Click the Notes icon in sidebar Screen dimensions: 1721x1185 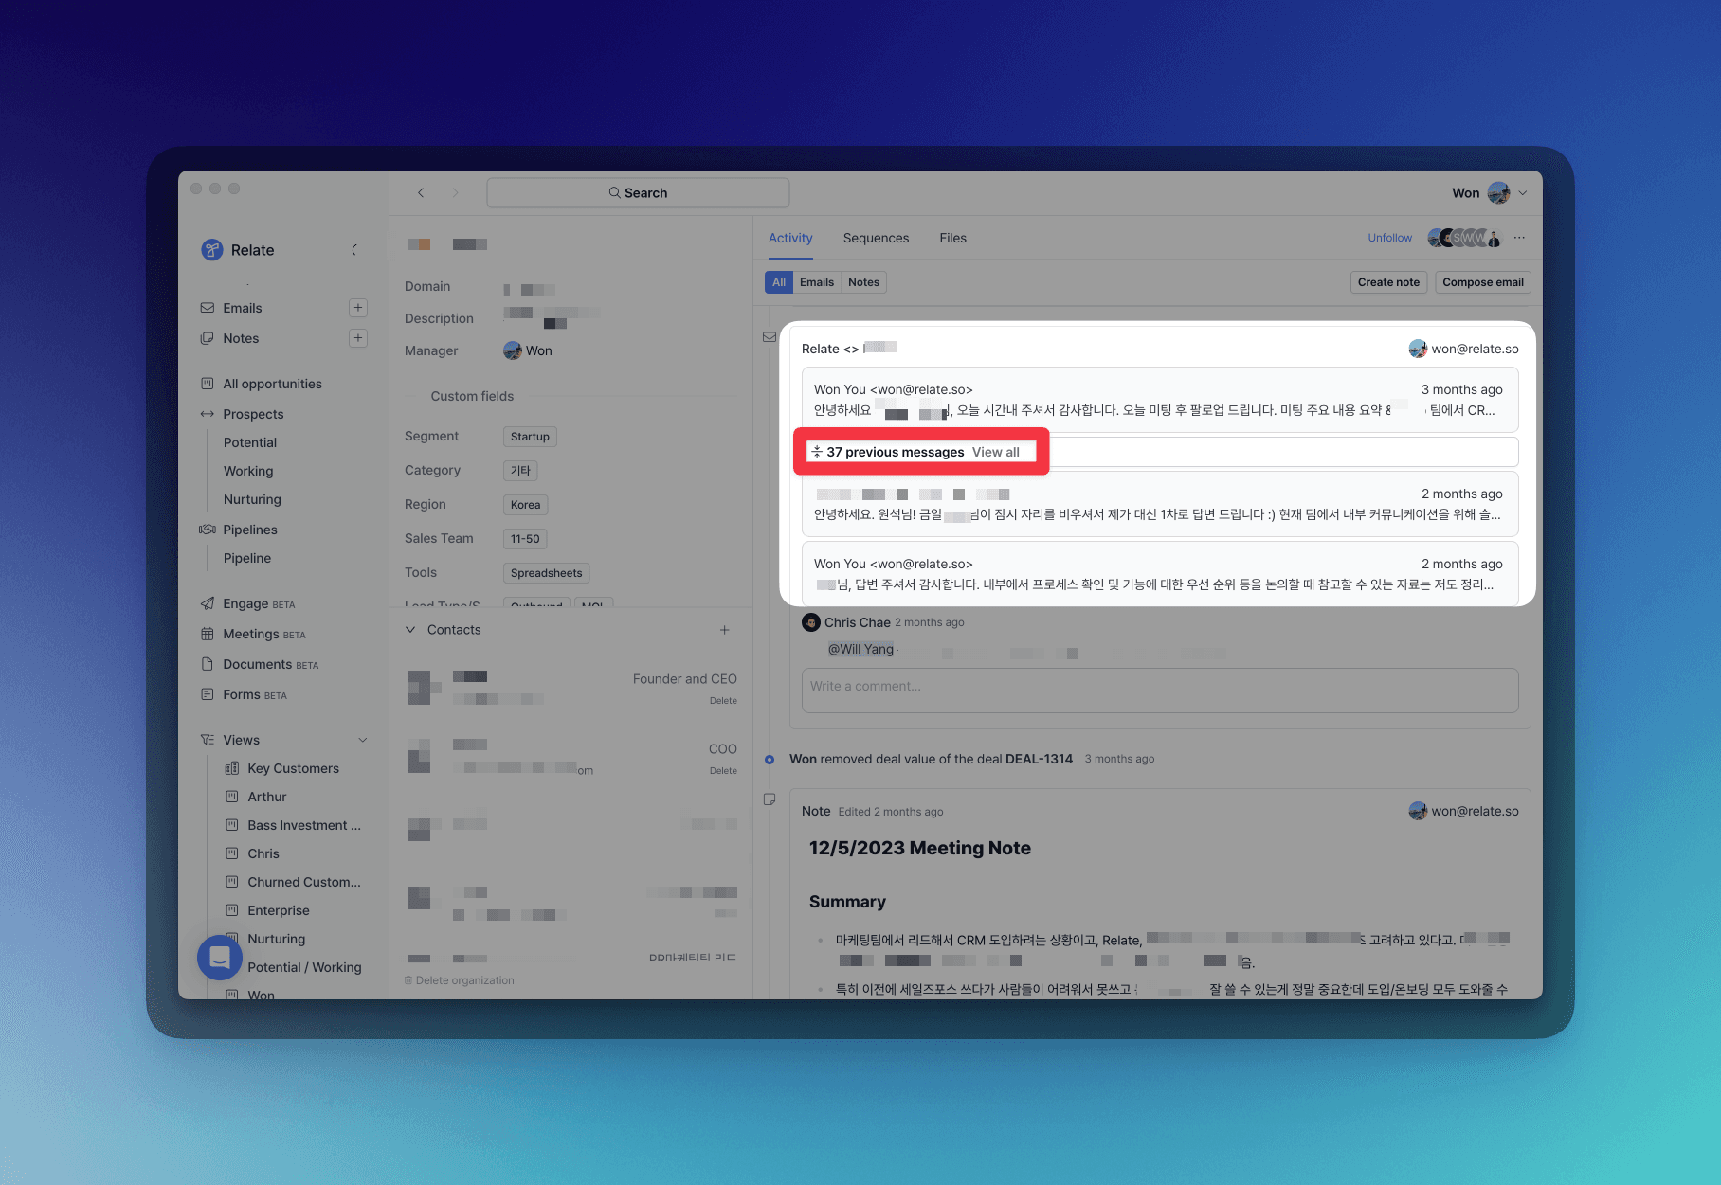(x=208, y=338)
